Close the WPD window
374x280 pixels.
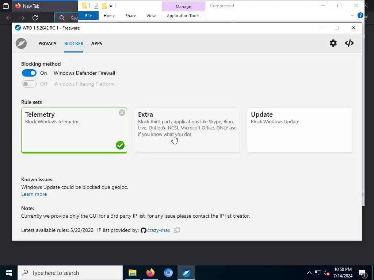(354, 28)
